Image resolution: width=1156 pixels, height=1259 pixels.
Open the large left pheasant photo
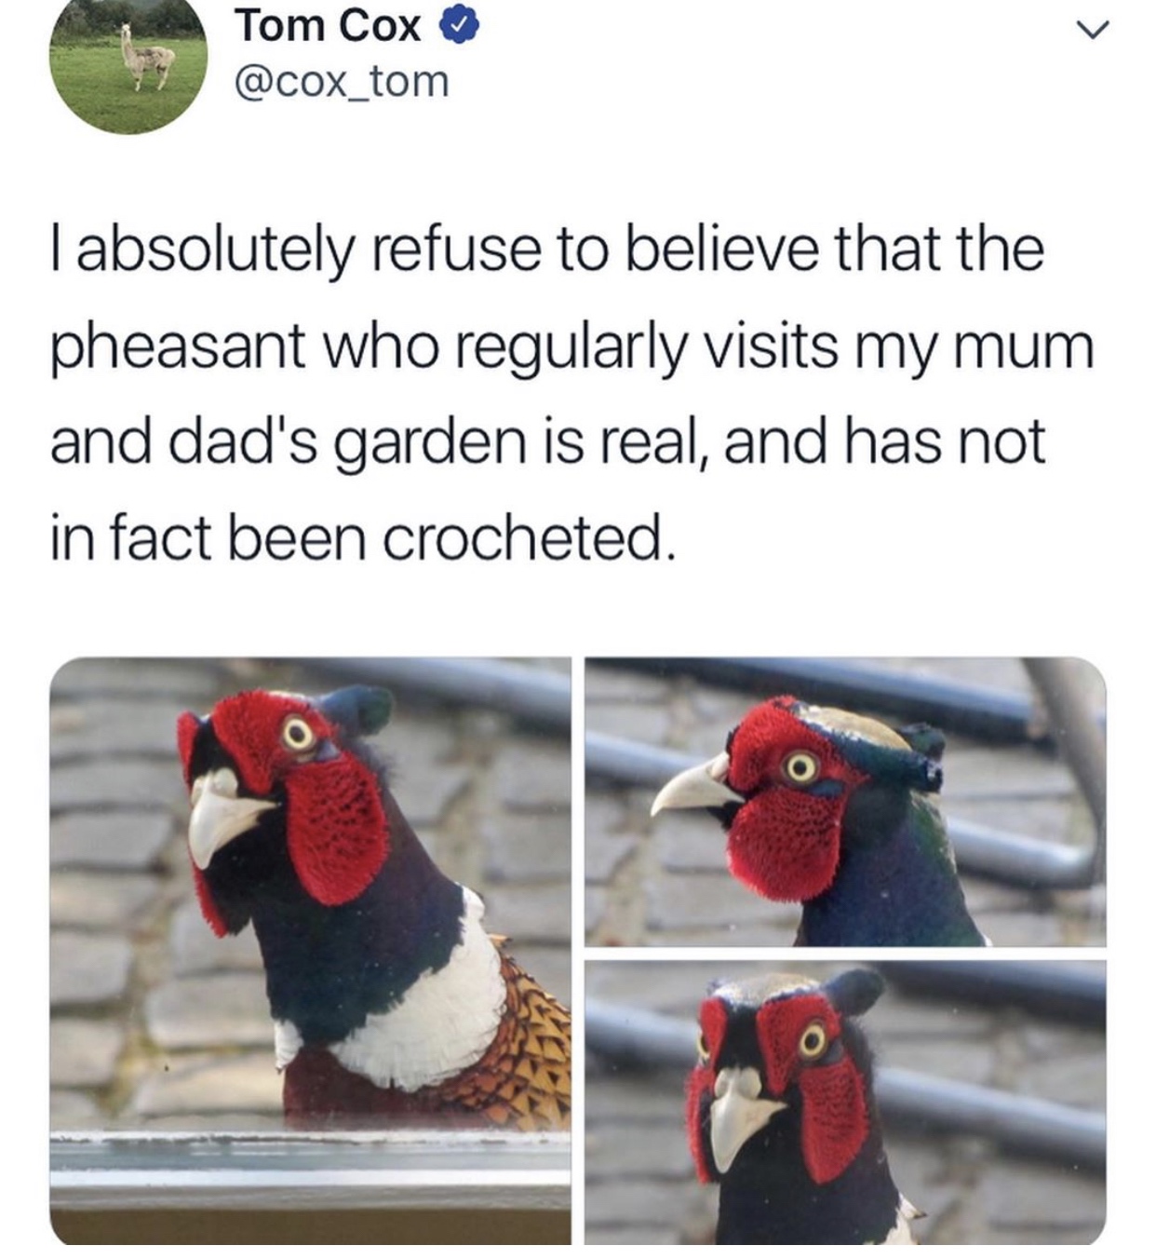[x=310, y=950]
